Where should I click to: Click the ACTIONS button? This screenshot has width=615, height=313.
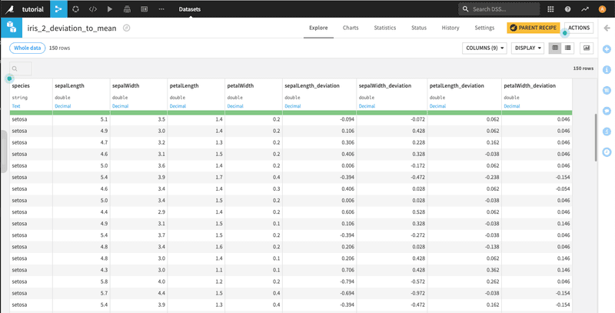(579, 28)
